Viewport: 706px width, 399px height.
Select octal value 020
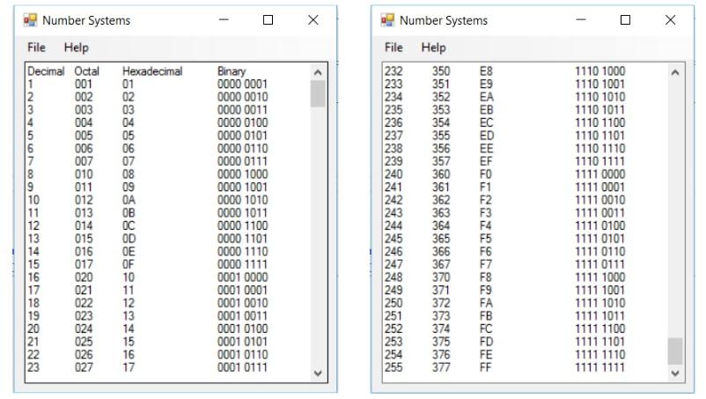[x=84, y=277]
